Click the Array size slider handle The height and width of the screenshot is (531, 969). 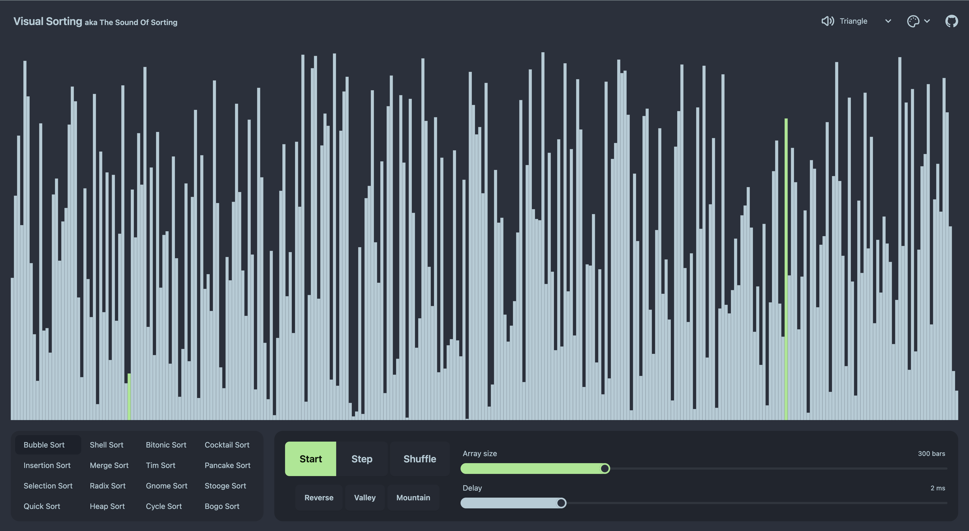(x=605, y=469)
